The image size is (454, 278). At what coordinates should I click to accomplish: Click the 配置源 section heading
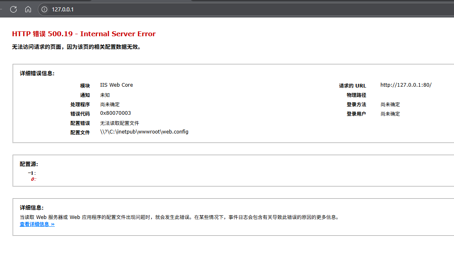coord(29,164)
